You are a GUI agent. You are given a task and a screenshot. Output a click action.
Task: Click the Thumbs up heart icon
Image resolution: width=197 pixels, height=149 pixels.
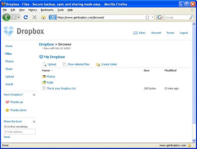click(7, 102)
